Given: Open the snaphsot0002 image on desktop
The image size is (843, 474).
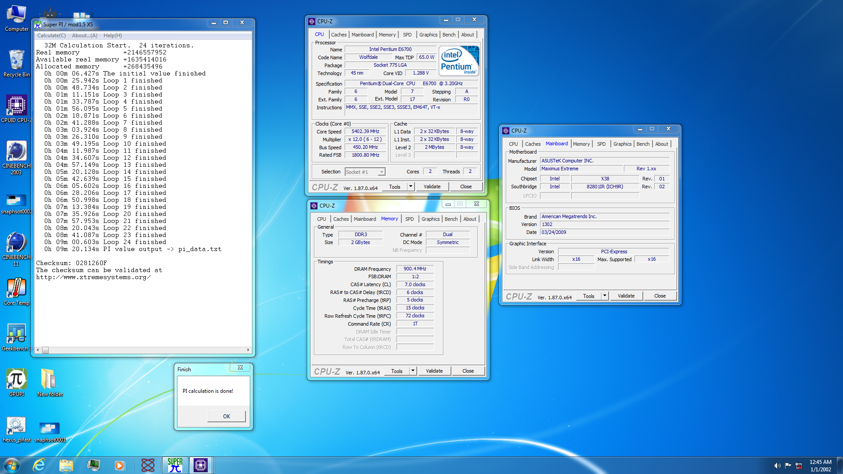Looking at the screenshot, I should (x=16, y=204).
